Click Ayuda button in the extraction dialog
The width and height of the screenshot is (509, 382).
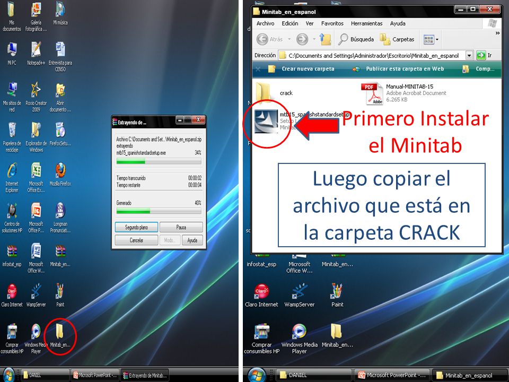point(192,240)
